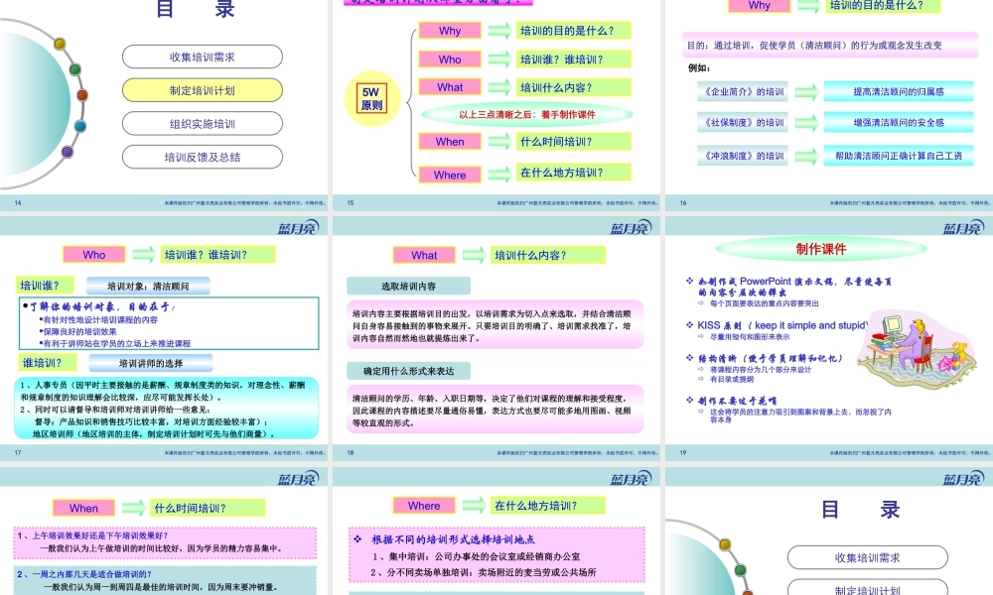This screenshot has height=595, width=993.
Task: Select the 收集培训需求 box on the last slide
Action: 868,557
